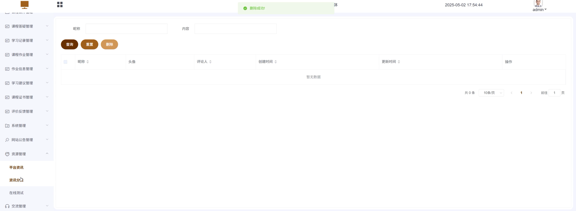Open the admin user dropdown
Screen dimensions: 576x211
coord(539,10)
